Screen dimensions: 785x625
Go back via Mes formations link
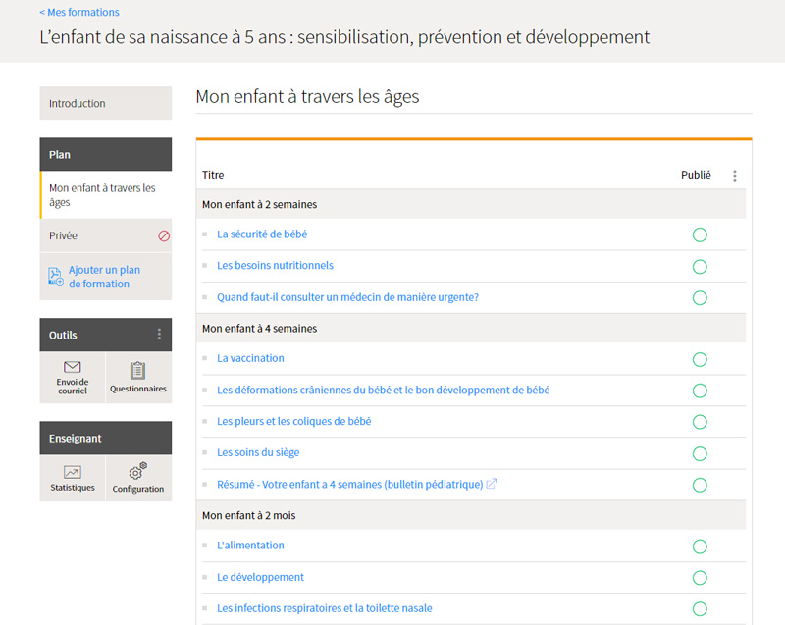pyautogui.click(x=79, y=13)
